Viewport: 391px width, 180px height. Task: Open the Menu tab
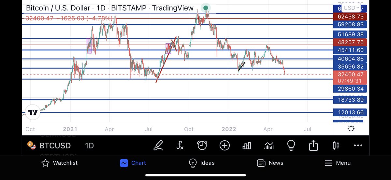point(338,163)
